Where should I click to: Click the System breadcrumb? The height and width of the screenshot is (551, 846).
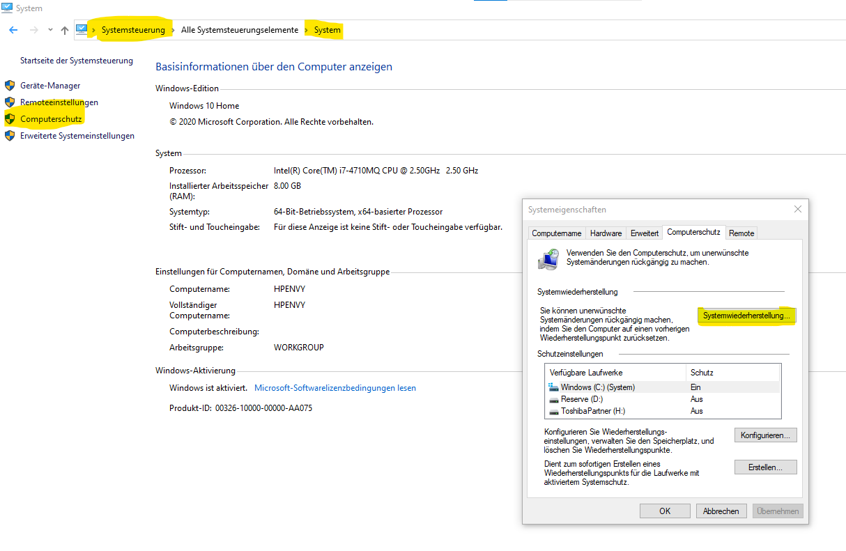tap(328, 30)
